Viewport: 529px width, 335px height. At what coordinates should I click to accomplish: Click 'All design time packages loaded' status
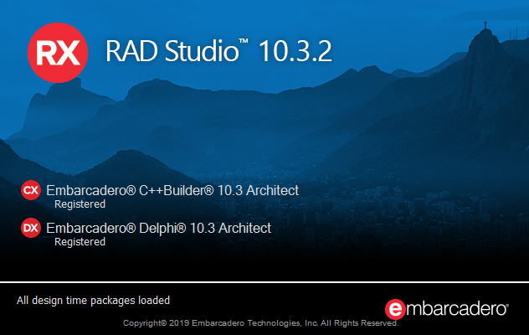94,301
